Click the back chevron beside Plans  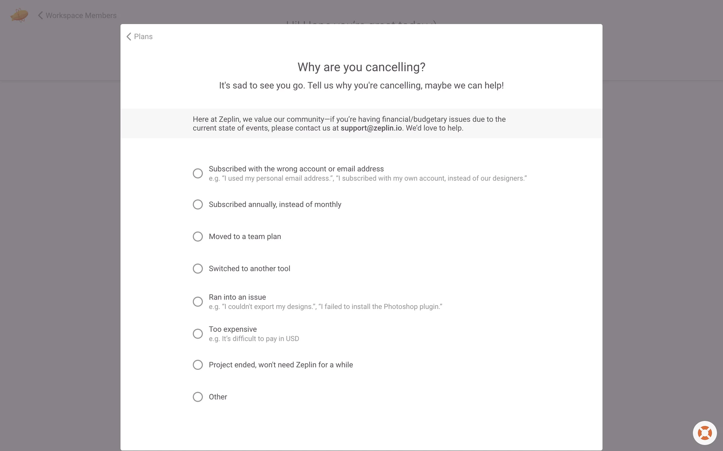[129, 36]
